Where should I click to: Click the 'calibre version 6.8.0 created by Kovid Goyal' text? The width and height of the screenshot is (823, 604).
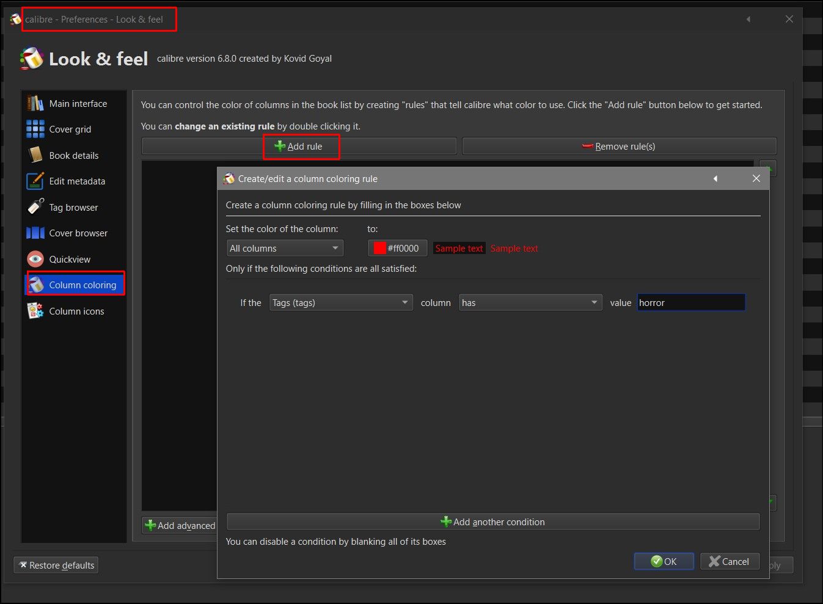pos(244,59)
